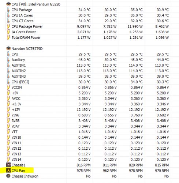Click the lightning bolt icon next to VCCIN
Image resolution: width=179 pixels, height=183 pixels.
coord(8,87)
